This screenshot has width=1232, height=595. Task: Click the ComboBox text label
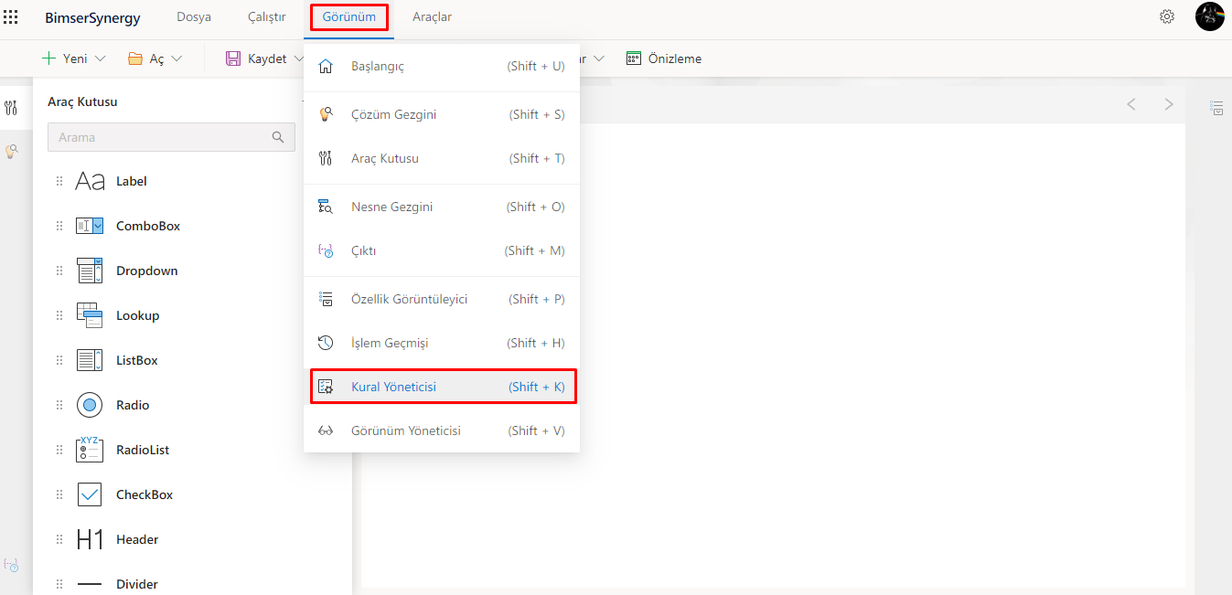148,226
